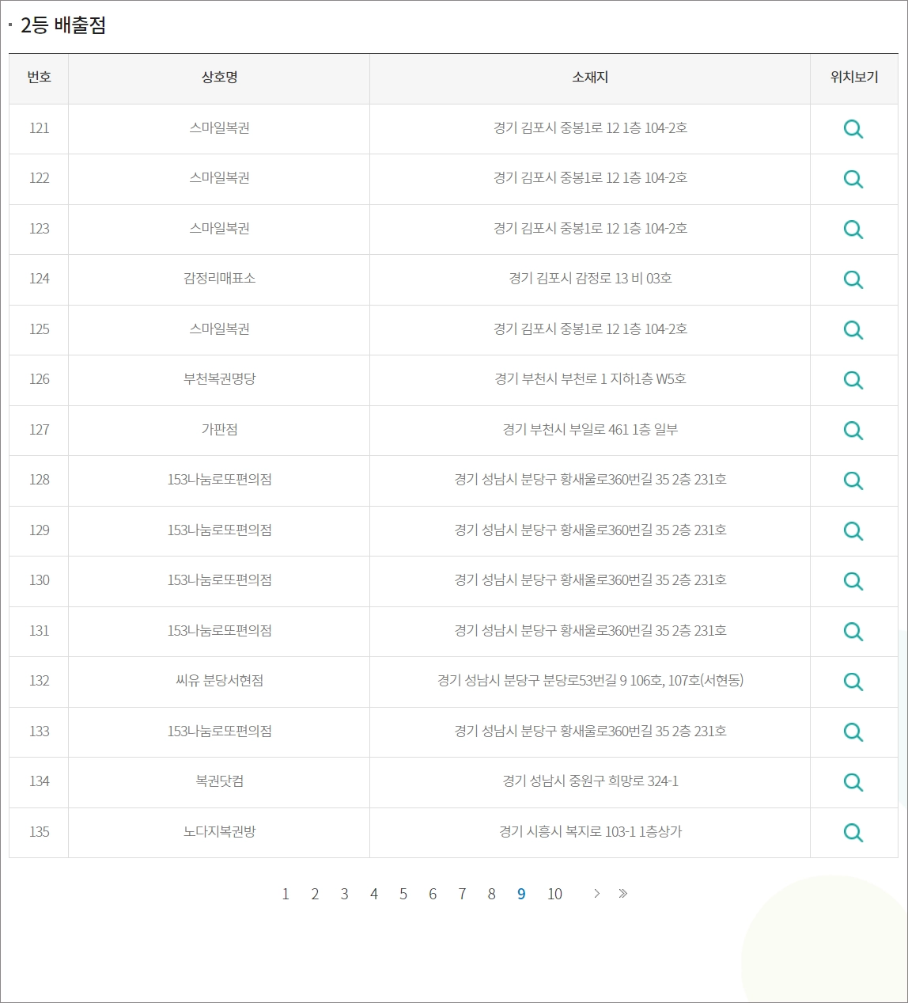Click the 위치보기 column header
Viewport: 908px width, 1003px height.
tap(853, 78)
